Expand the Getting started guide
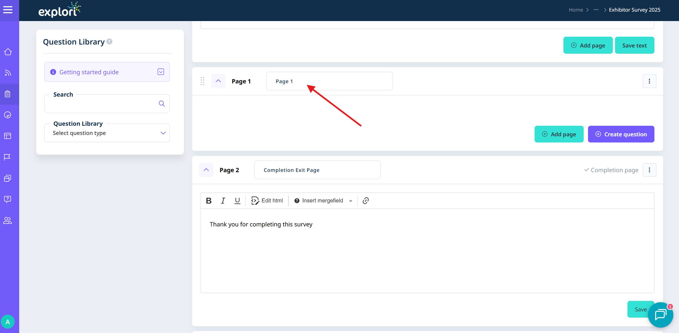Image resolution: width=679 pixels, height=333 pixels. tap(161, 72)
